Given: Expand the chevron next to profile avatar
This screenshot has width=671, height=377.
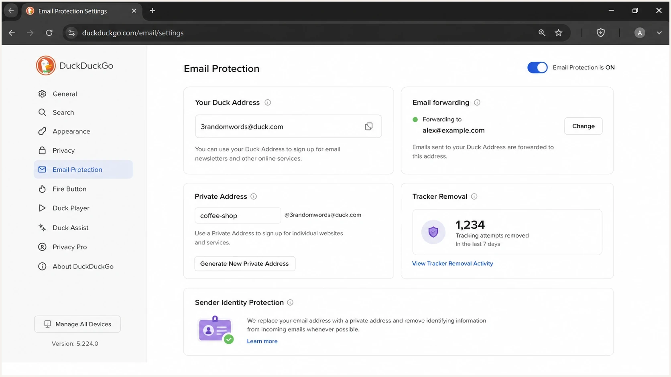Looking at the screenshot, I should (659, 33).
